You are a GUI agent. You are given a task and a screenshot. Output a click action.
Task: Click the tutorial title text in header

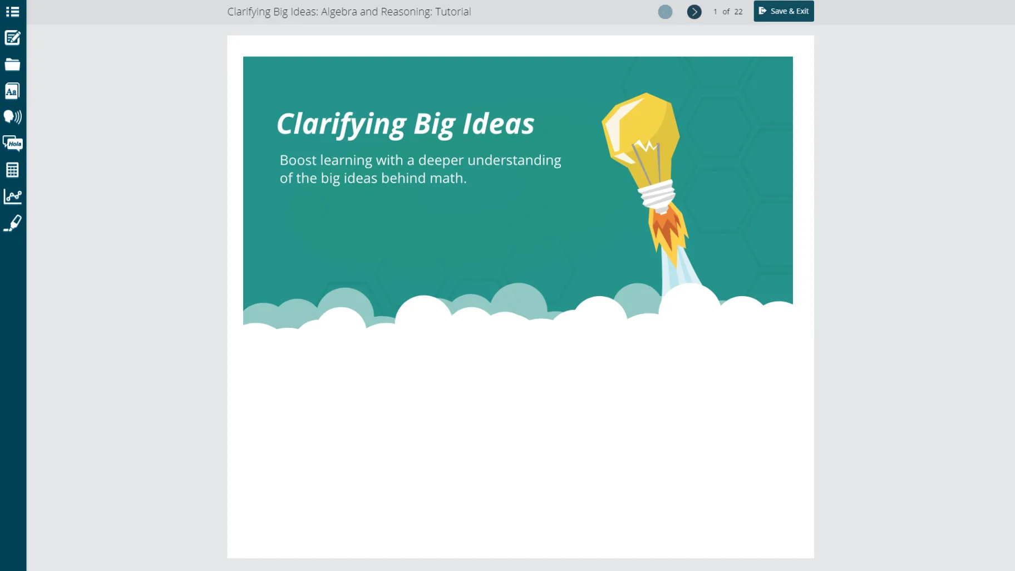[x=349, y=12]
